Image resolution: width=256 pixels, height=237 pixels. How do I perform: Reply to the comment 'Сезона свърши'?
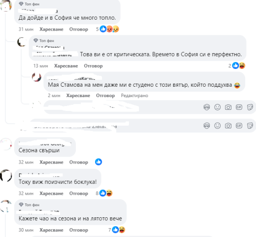(x=79, y=162)
